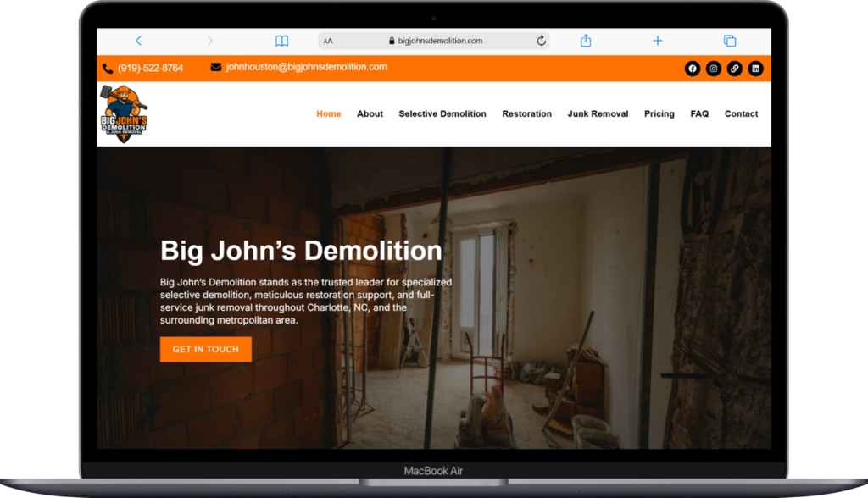
Task: Open the Safari share icon
Action: click(x=586, y=41)
